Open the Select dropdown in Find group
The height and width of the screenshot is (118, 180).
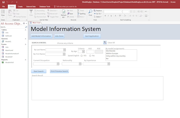(98, 17)
